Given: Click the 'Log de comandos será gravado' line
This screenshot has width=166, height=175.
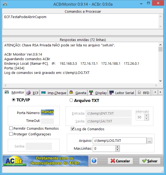Looking at the screenshot, I should click(x=47, y=73).
